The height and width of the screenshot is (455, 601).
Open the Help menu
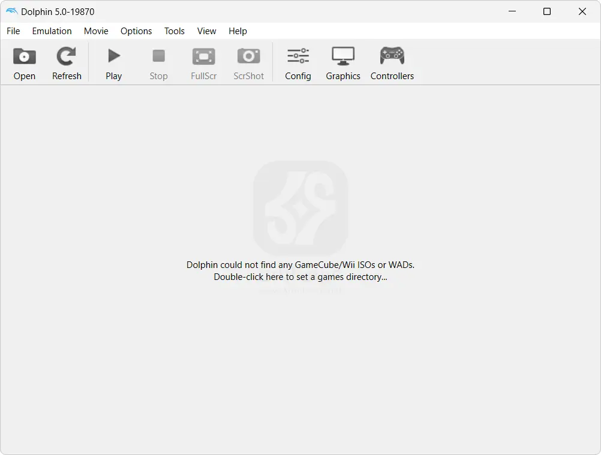click(238, 31)
